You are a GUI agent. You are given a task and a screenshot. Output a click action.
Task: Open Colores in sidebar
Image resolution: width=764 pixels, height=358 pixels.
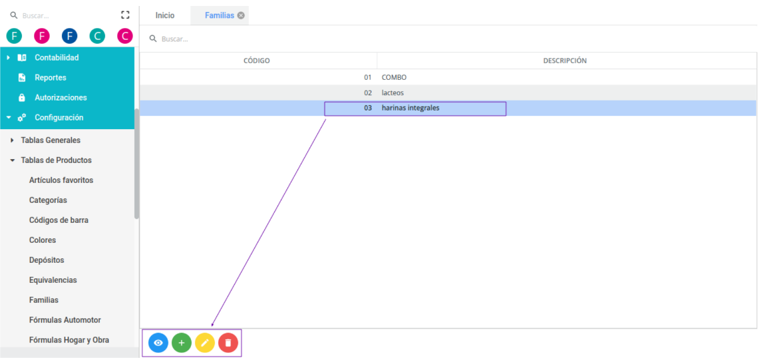43,240
